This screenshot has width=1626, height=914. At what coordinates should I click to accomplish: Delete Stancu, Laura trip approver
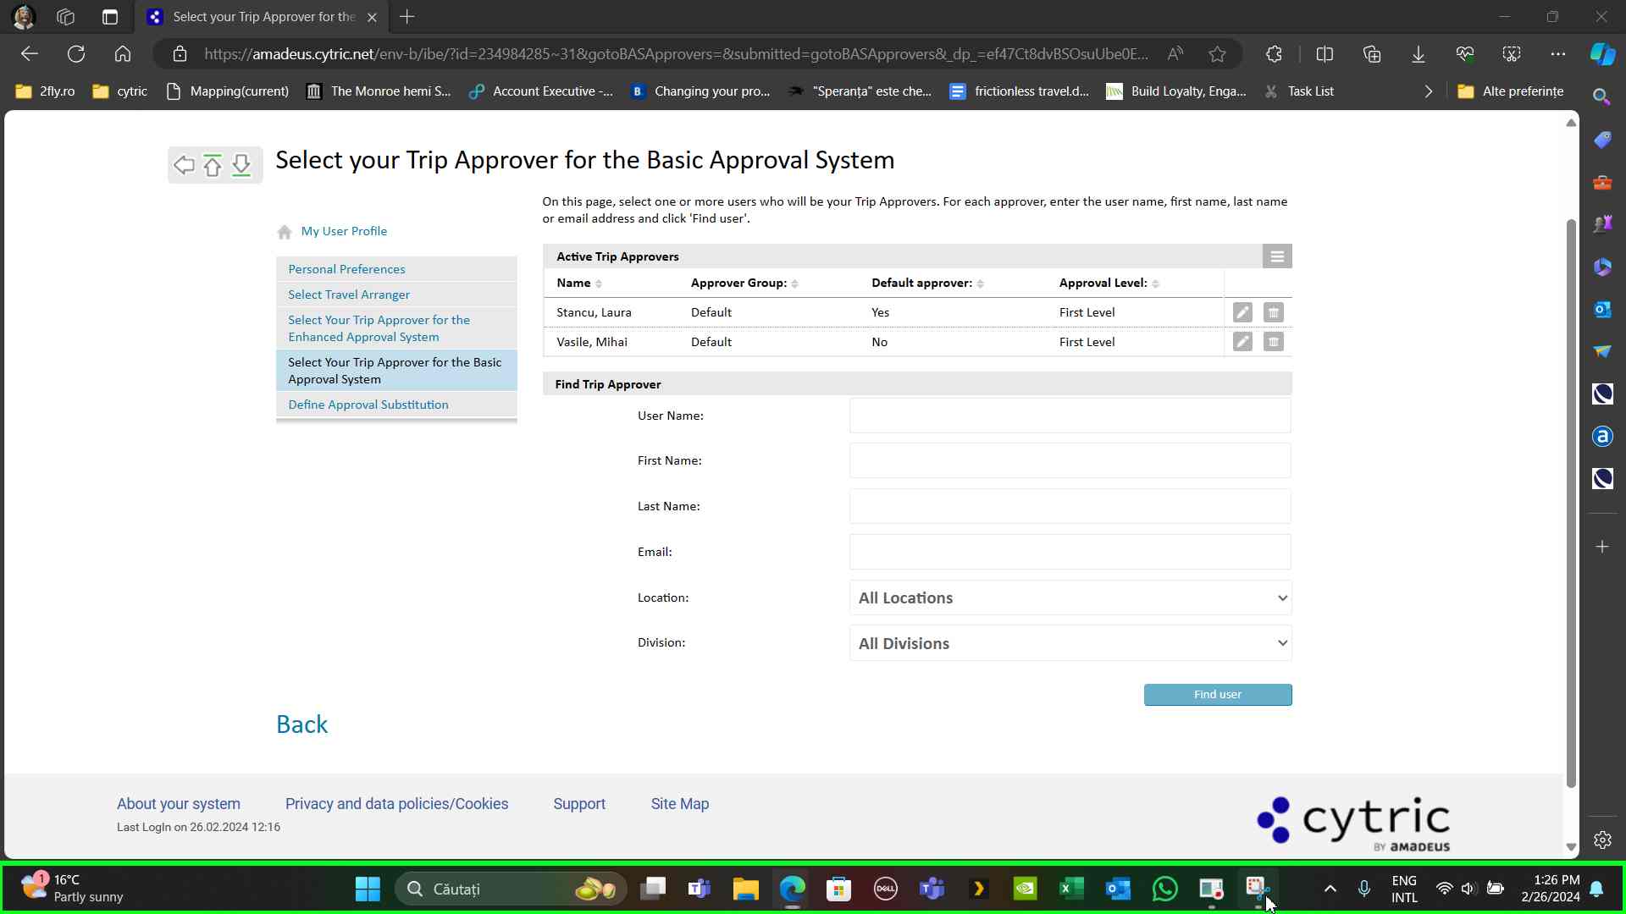(1273, 312)
